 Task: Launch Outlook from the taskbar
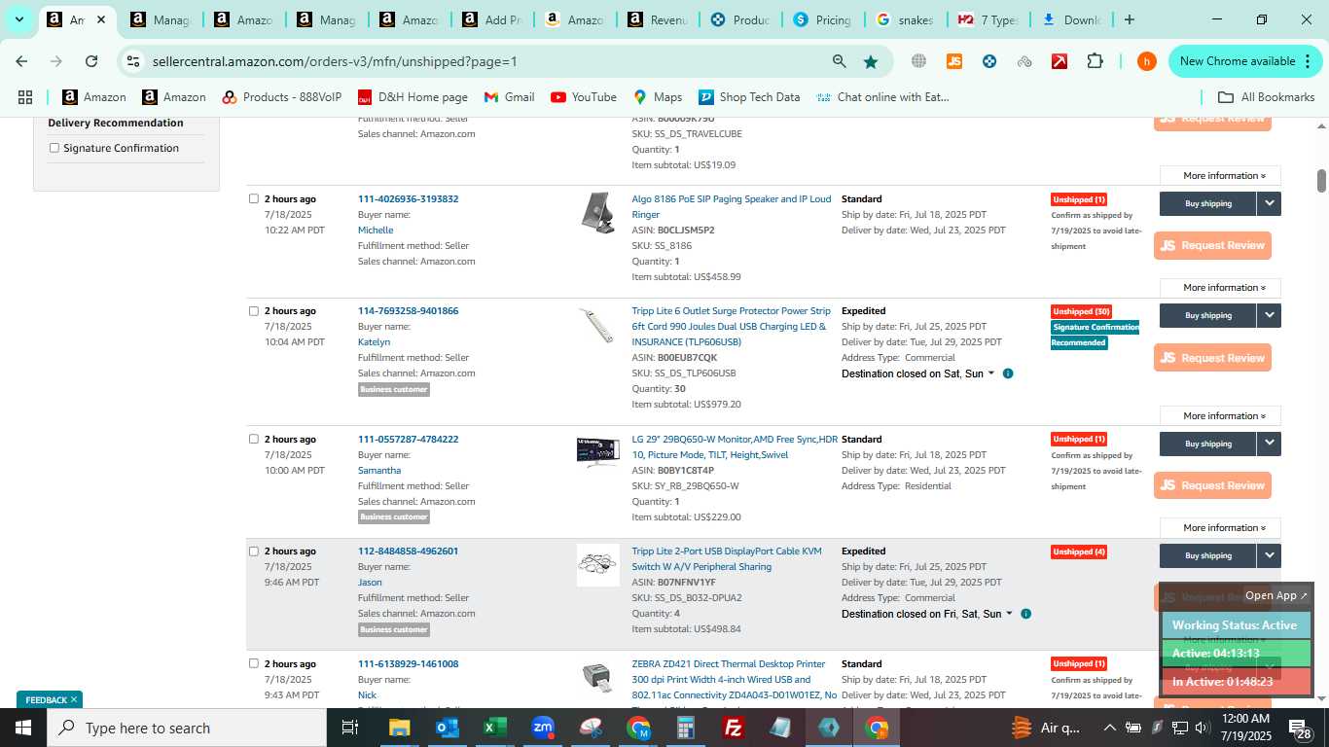click(x=448, y=728)
